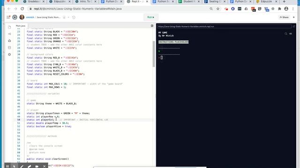
Task: Toggle the recorder webcam icon
Action: (x=37, y=166)
